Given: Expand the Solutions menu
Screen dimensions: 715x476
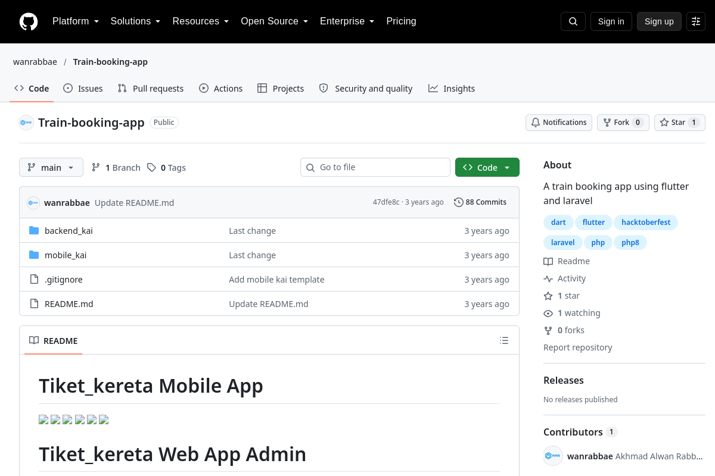Looking at the screenshot, I should [x=136, y=21].
